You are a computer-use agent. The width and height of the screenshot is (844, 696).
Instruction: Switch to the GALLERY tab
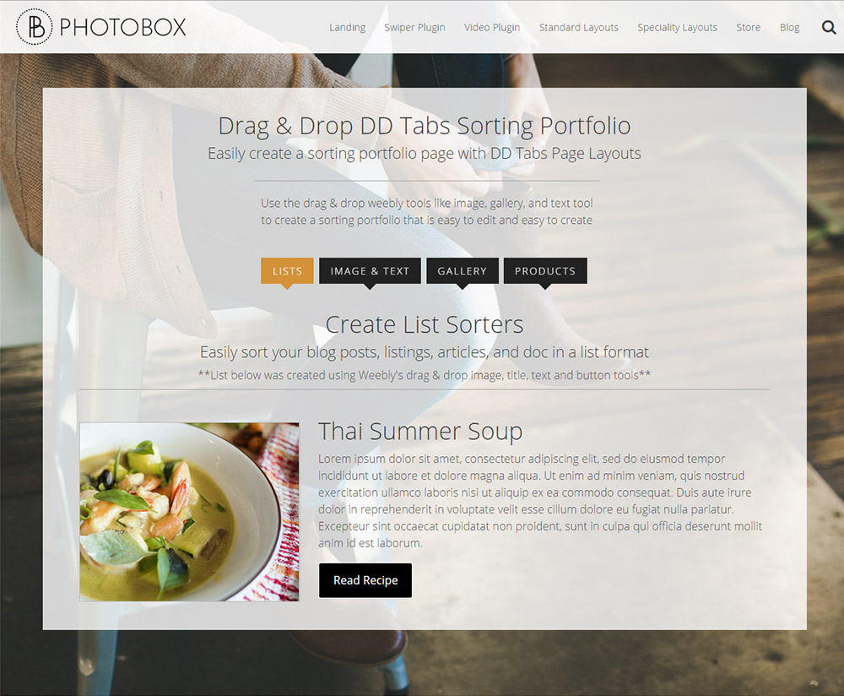coord(463,271)
